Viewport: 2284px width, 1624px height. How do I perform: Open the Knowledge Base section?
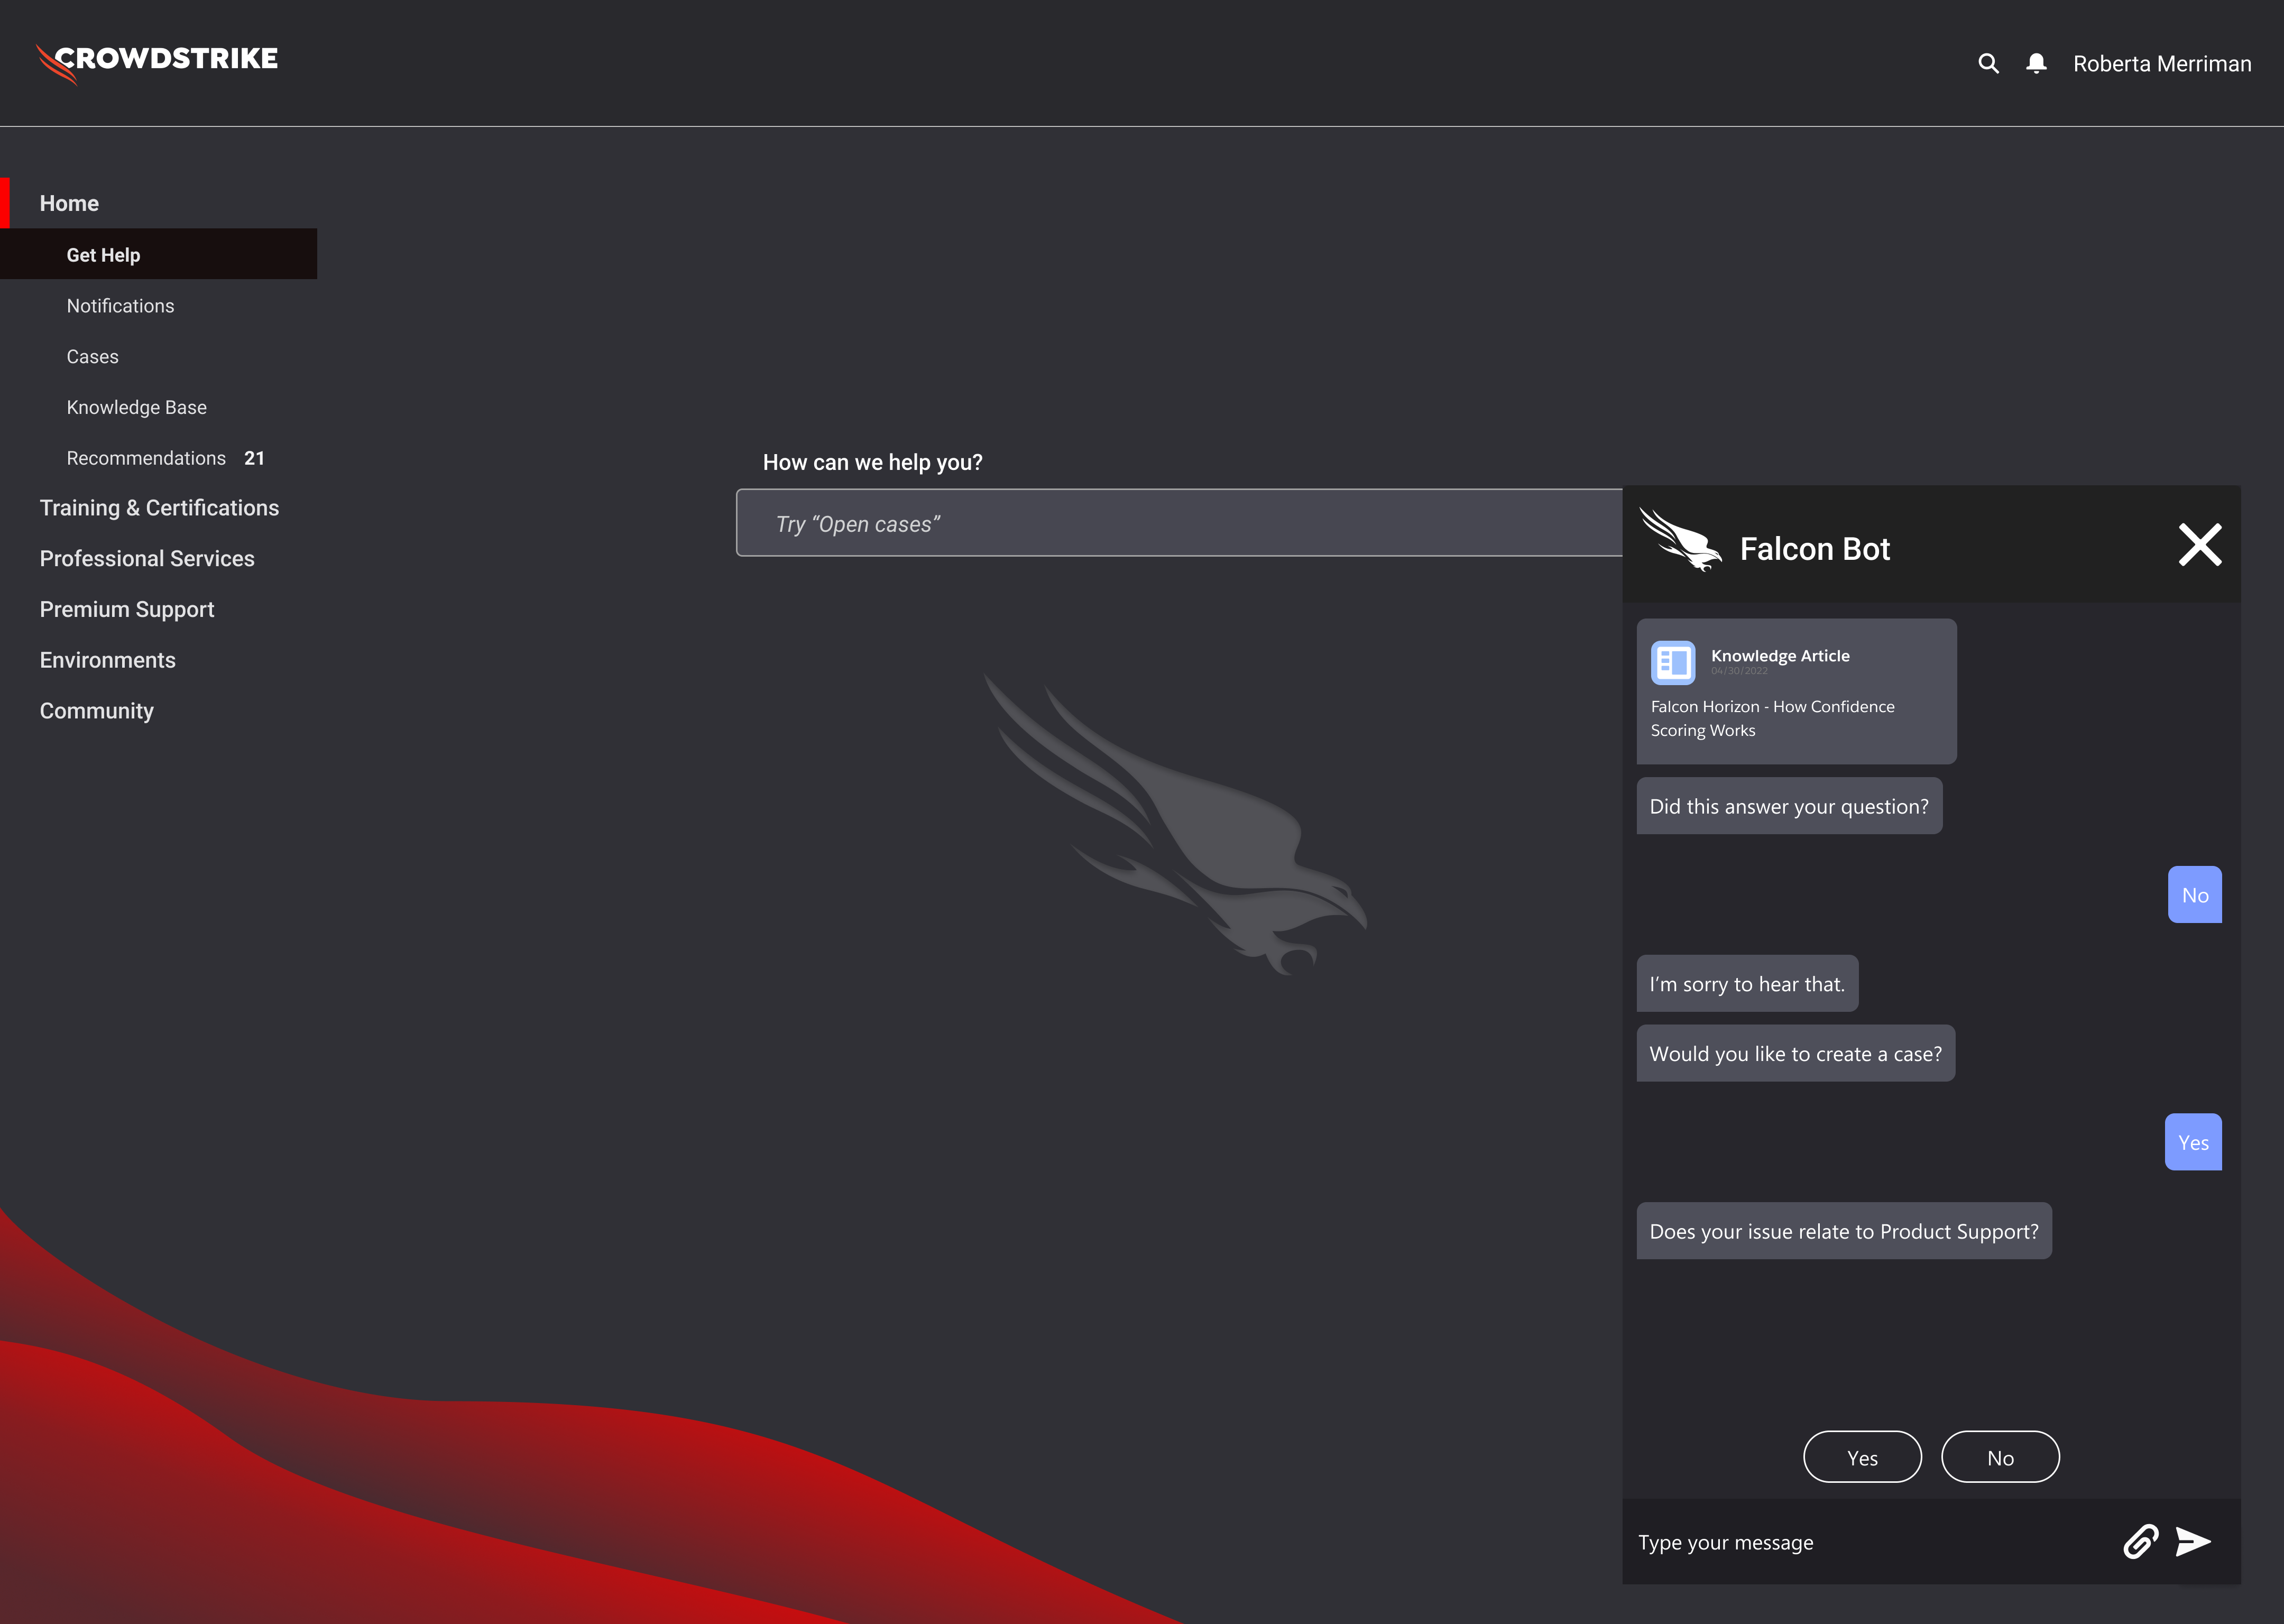click(136, 407)
